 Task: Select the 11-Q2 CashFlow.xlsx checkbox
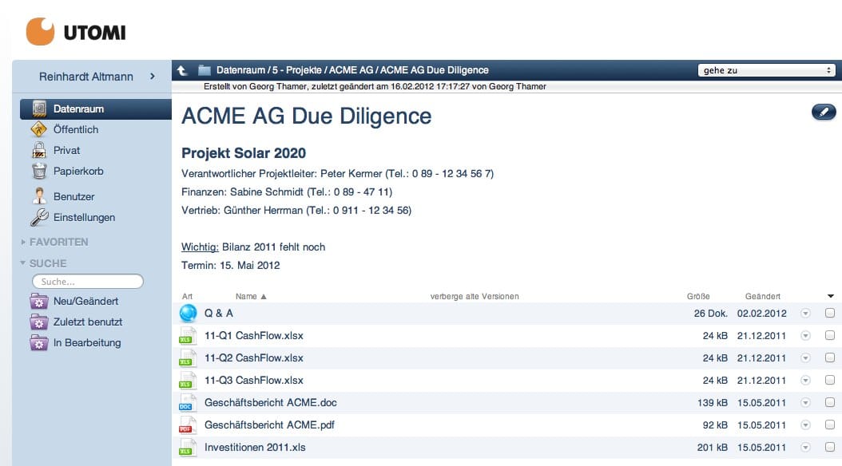pyautogui.click(x=830, y=358)
